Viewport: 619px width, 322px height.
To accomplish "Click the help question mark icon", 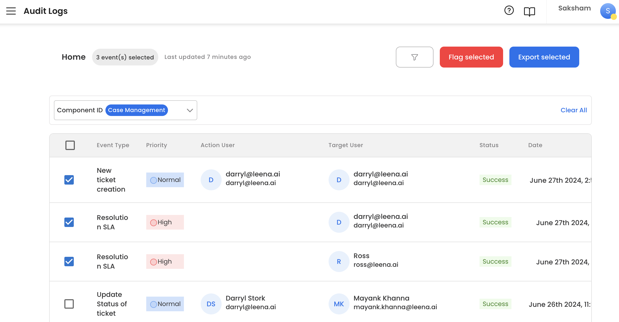I will click(509, 10).
